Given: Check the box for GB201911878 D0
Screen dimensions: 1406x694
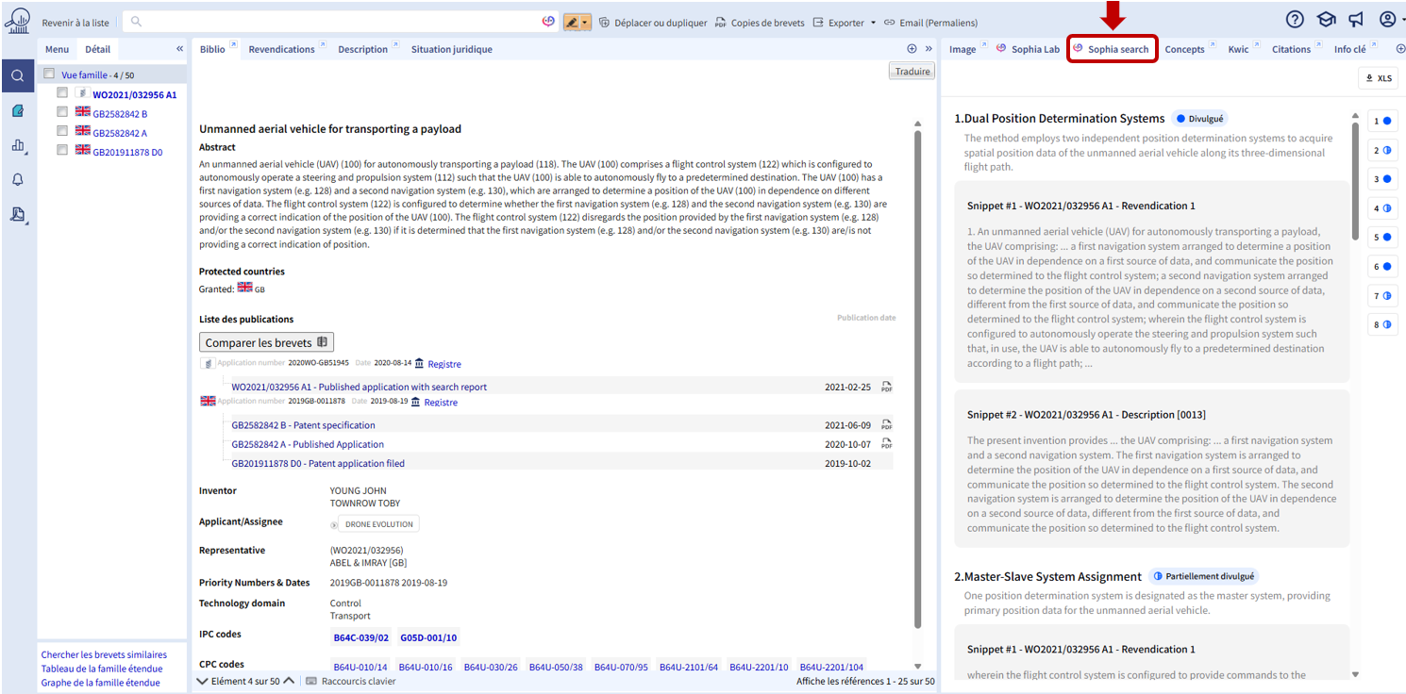Looking at the screenshot, I should pyautogui.click(x=62, y=150).
